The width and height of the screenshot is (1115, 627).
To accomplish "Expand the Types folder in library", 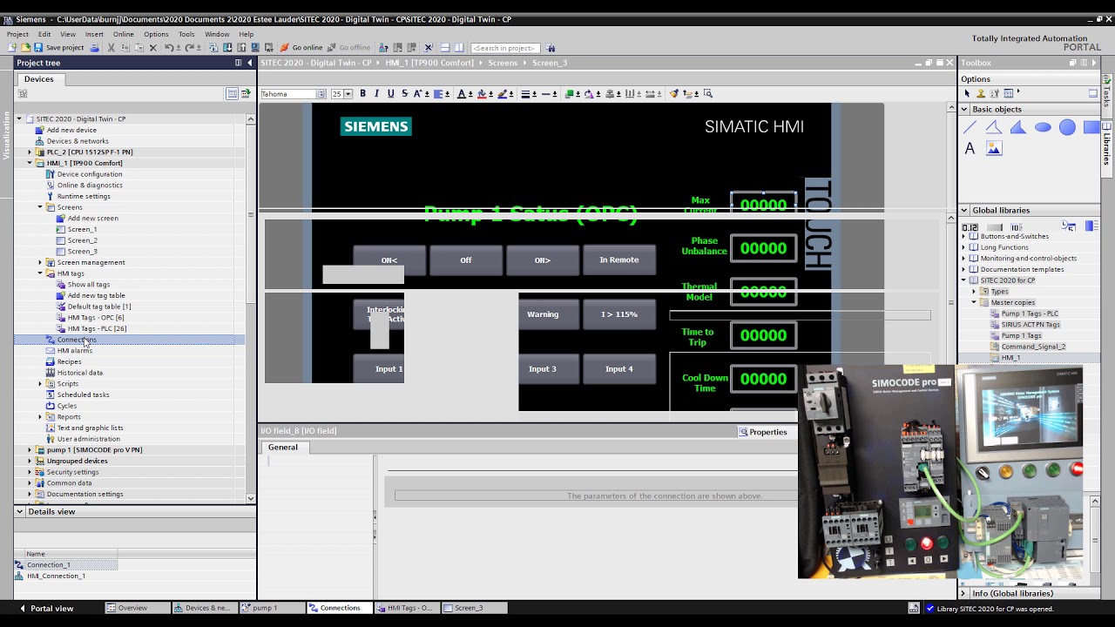I will point(974,292).
